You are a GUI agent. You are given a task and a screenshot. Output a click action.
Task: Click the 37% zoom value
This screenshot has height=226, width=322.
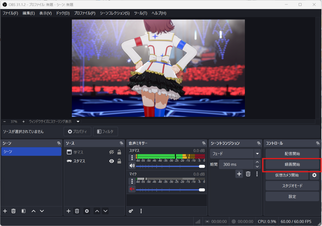pos(14,121)
